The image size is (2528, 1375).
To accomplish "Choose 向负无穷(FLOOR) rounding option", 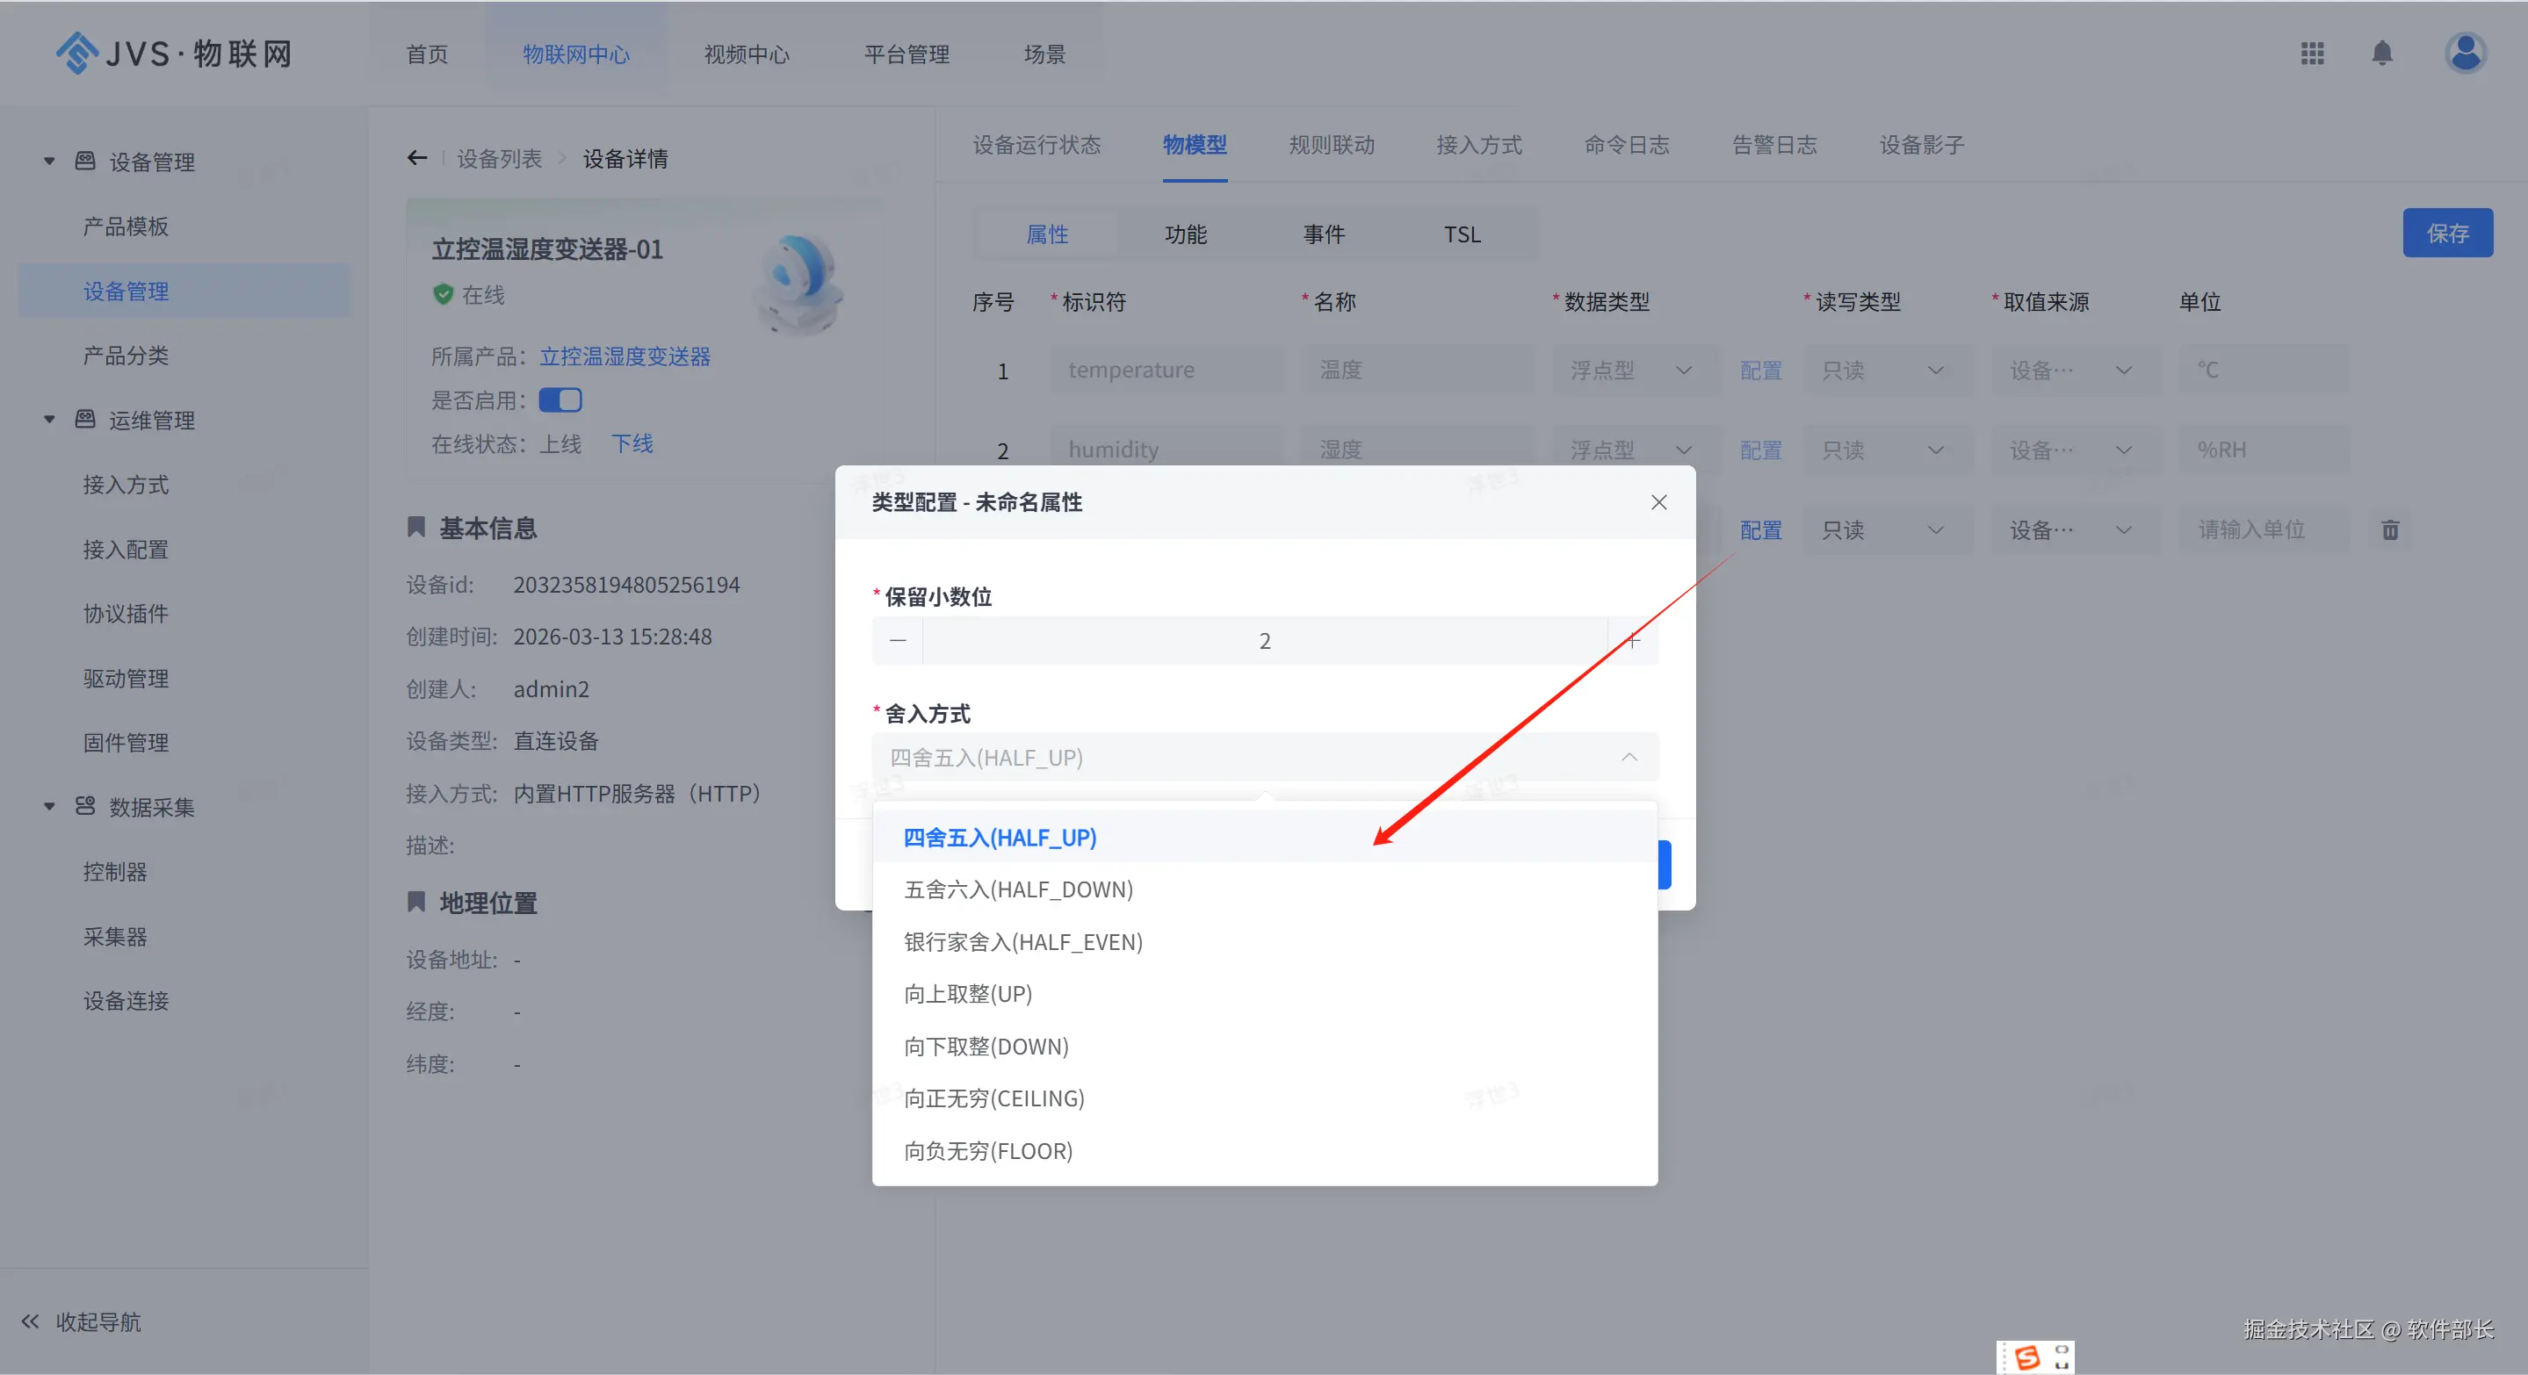I will 987,1150.
